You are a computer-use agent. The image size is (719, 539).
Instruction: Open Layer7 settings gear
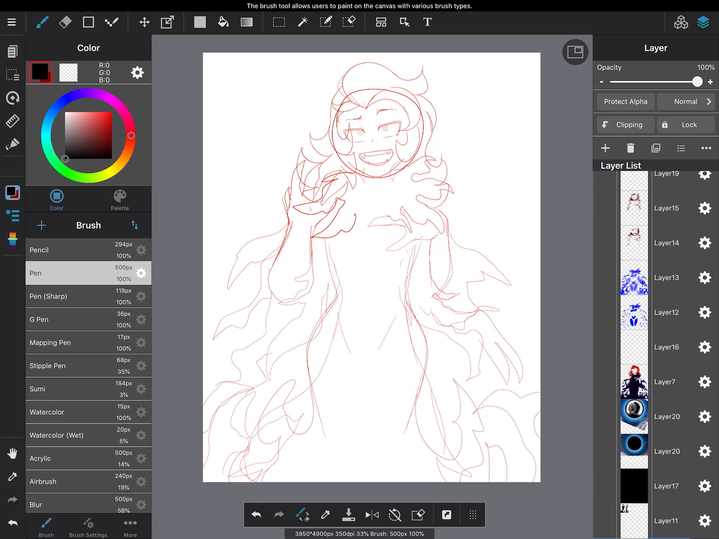point(705,382)
